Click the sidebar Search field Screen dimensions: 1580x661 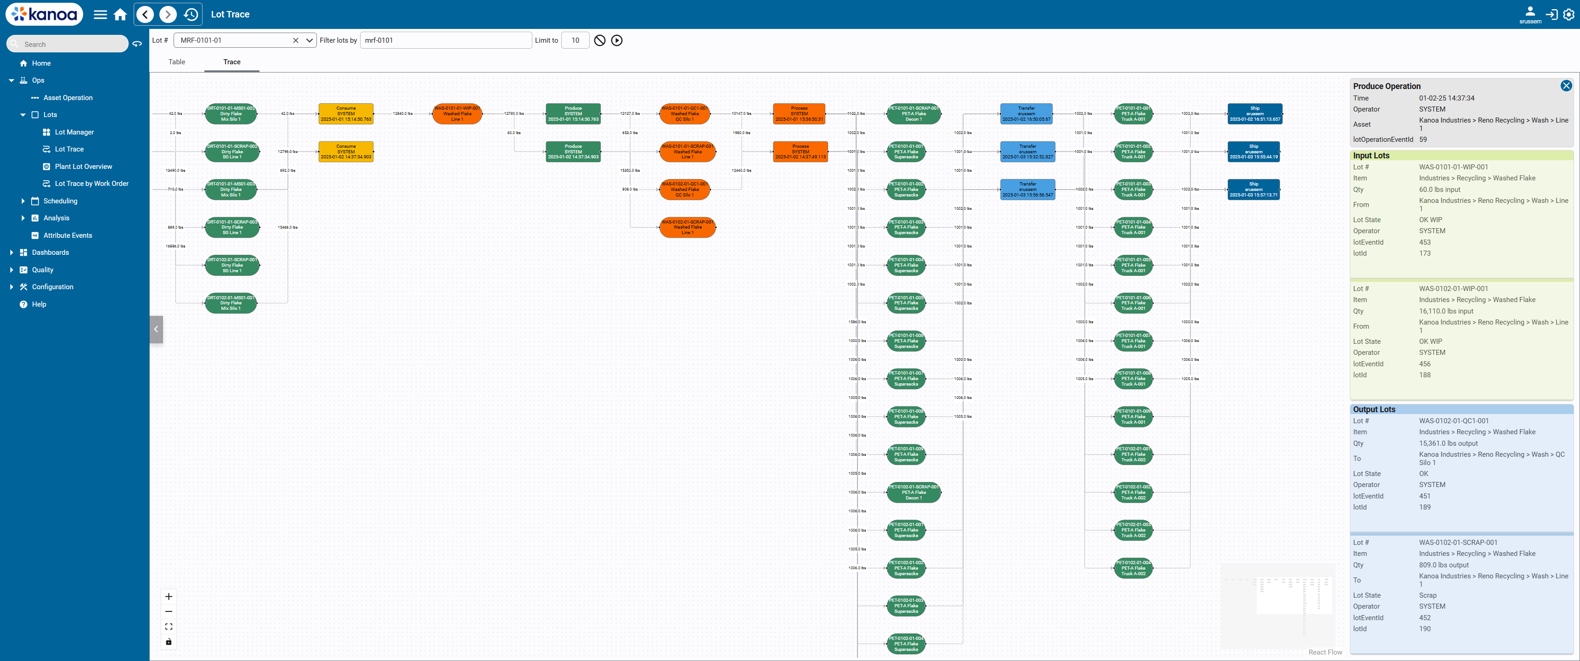[68, 44]
